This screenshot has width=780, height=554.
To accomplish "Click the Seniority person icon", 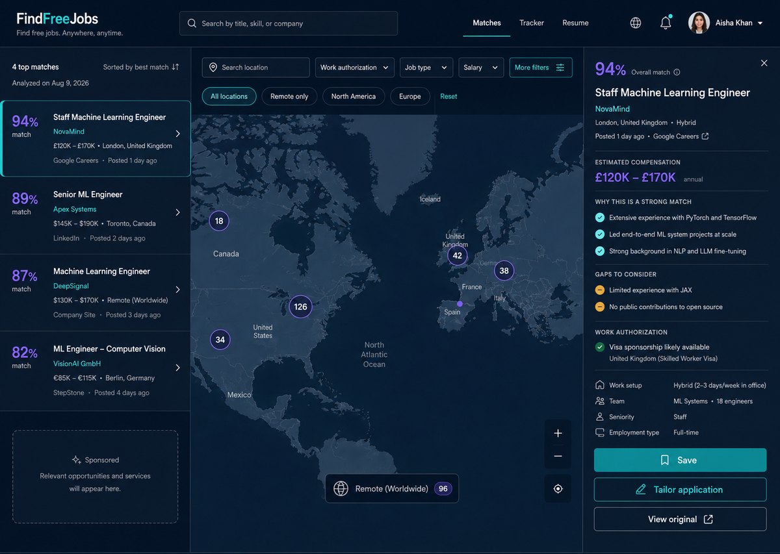I will 599,417.
